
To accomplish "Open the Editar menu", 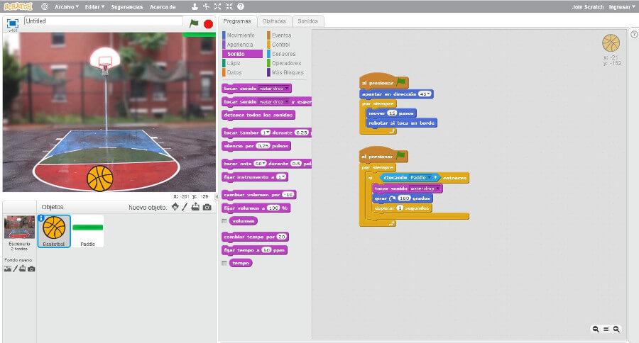I will coord(95,7).
